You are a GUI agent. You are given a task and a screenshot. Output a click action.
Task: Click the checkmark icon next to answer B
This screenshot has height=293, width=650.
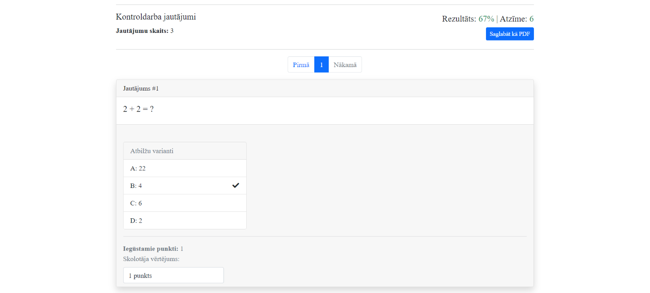point(236,185)
